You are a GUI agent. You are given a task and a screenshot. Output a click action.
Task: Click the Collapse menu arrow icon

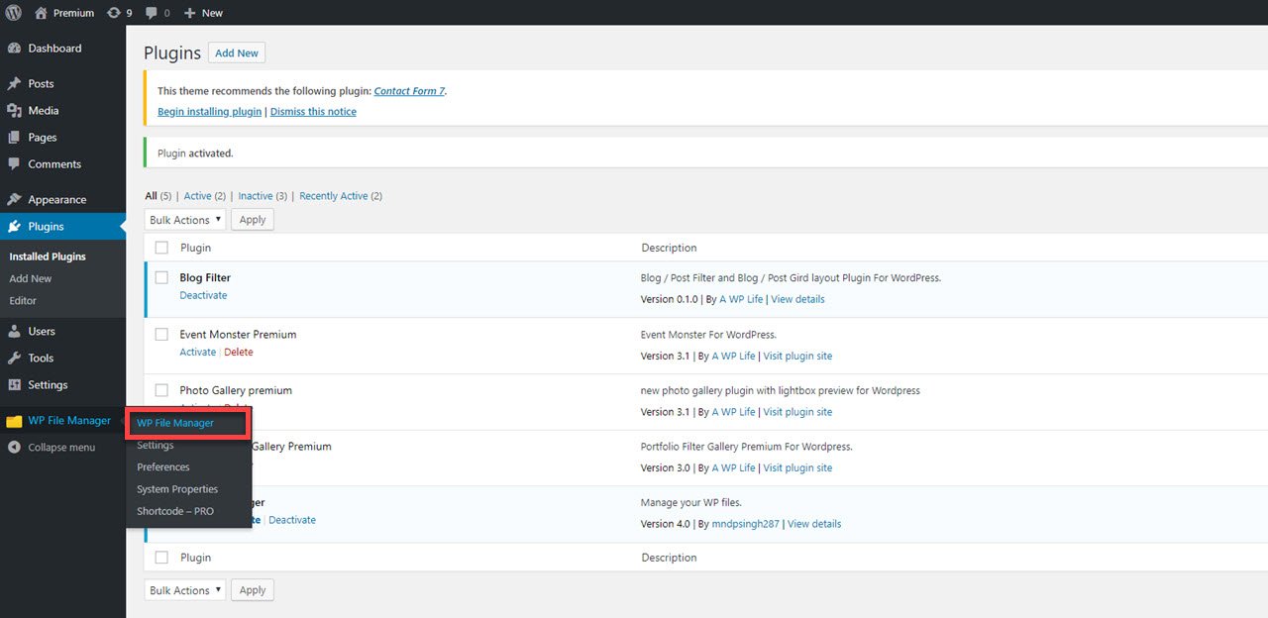pyautogui.click(x=14, y=448)
